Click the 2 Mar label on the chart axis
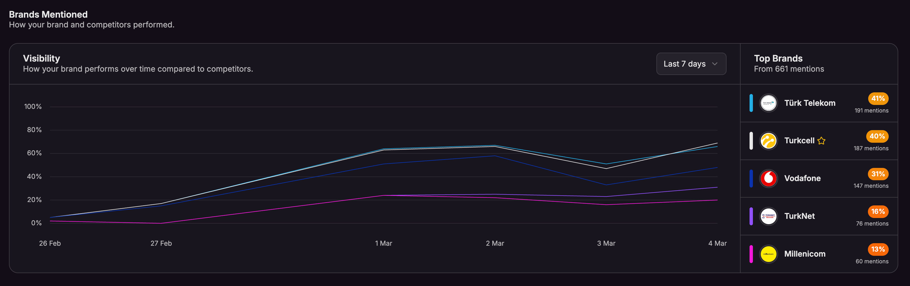Viewport: 910px width, 286px height. coord(495,243)
